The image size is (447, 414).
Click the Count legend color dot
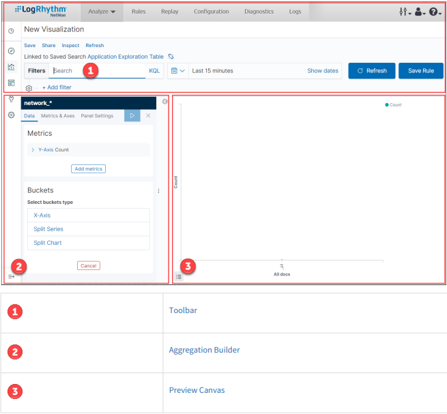coord(387,105)
